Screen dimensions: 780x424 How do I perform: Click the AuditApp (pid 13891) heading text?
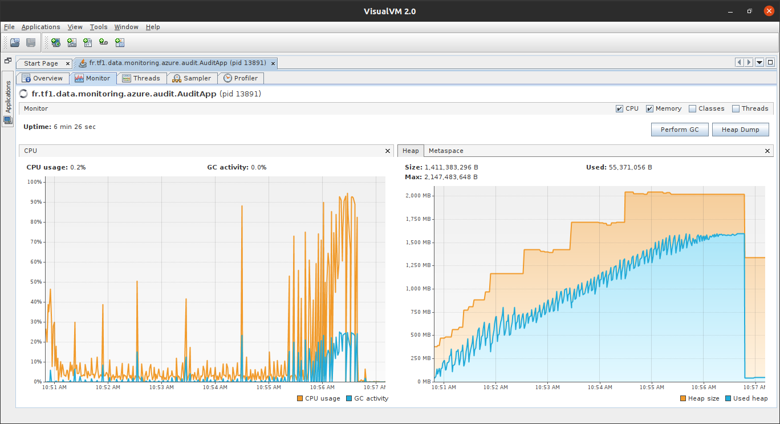147,94
